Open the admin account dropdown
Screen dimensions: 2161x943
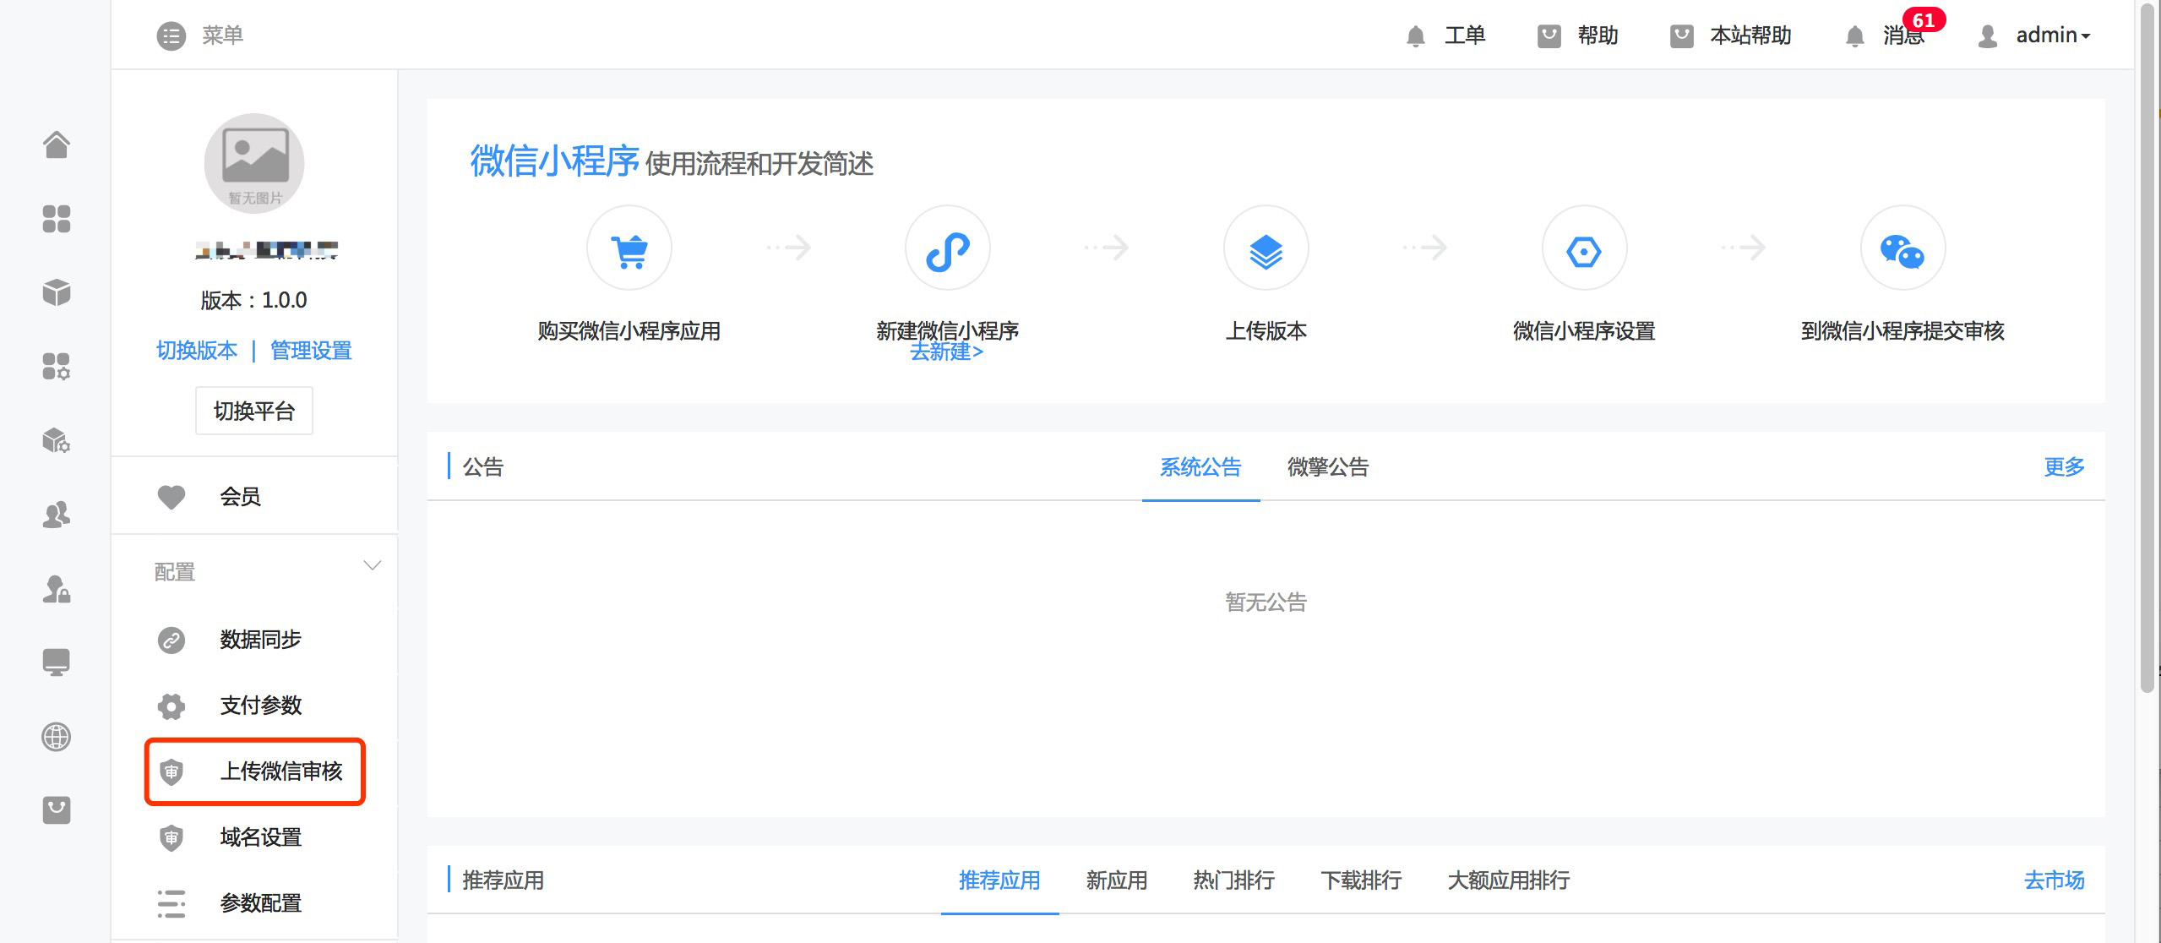point(2053,35)
